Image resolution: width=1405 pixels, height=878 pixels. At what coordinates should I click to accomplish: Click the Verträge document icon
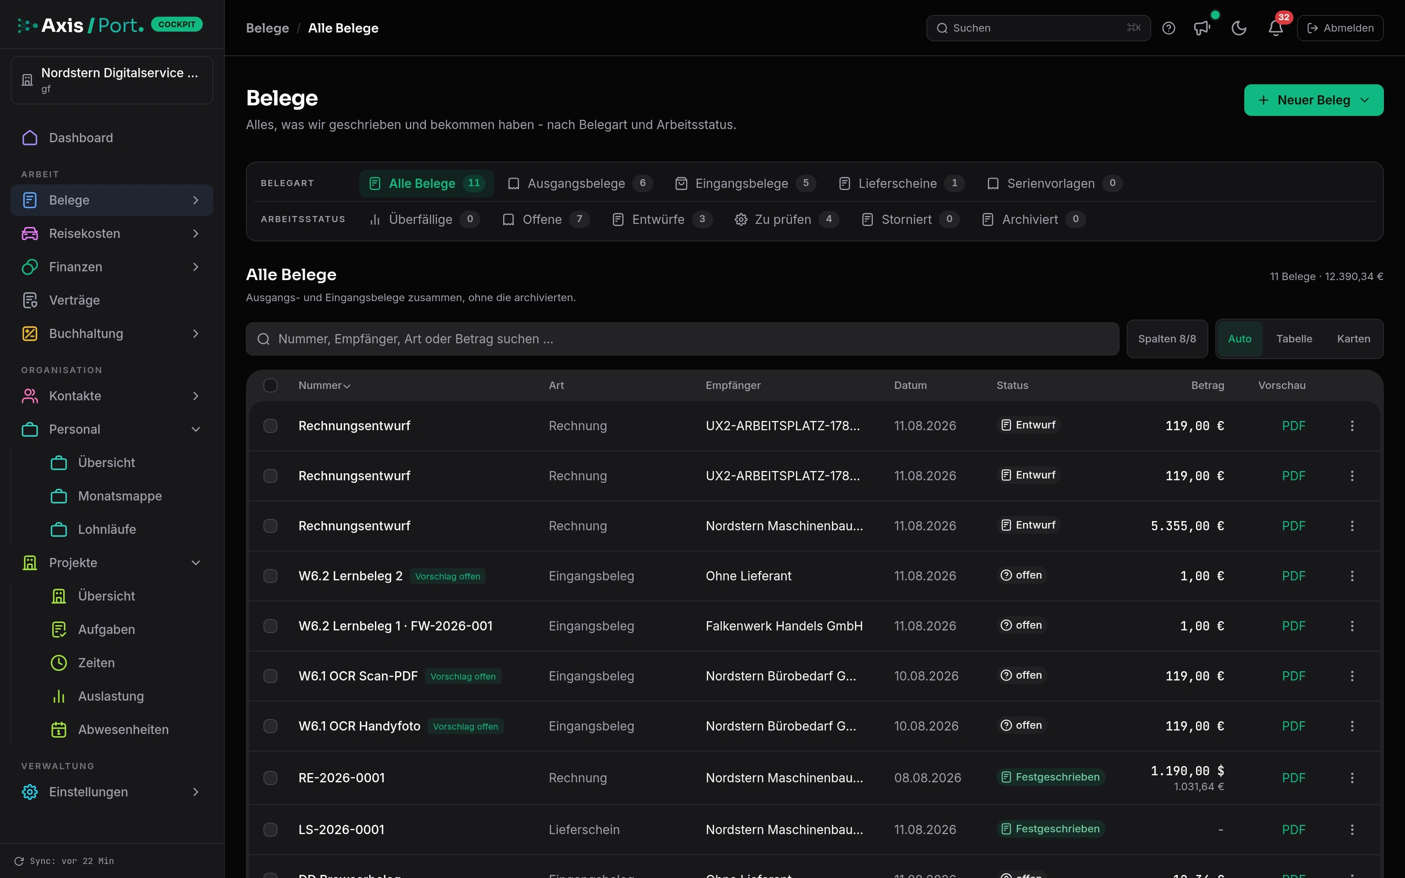click(x=29, y=300)
